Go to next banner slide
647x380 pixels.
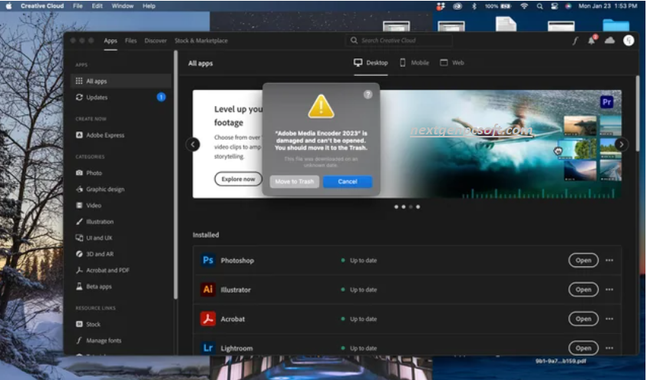pos(622,144)
